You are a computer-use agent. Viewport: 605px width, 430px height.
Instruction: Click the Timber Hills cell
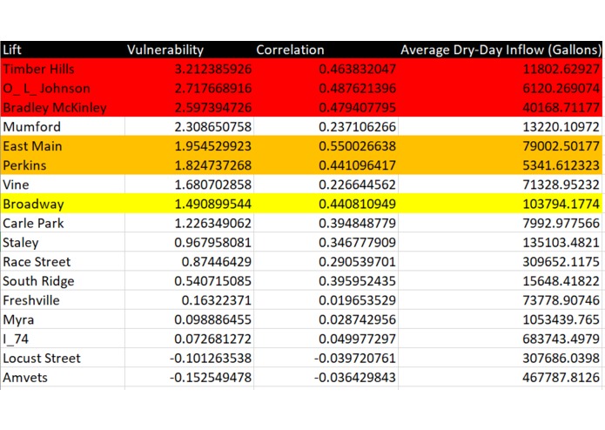pos(63,69)
